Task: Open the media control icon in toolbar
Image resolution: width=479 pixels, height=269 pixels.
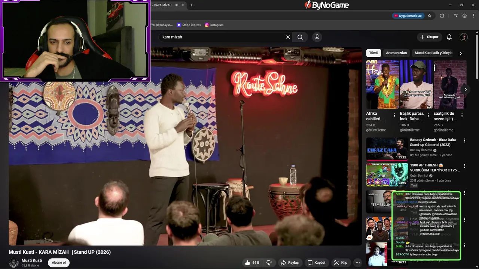Action: [455, 16]
